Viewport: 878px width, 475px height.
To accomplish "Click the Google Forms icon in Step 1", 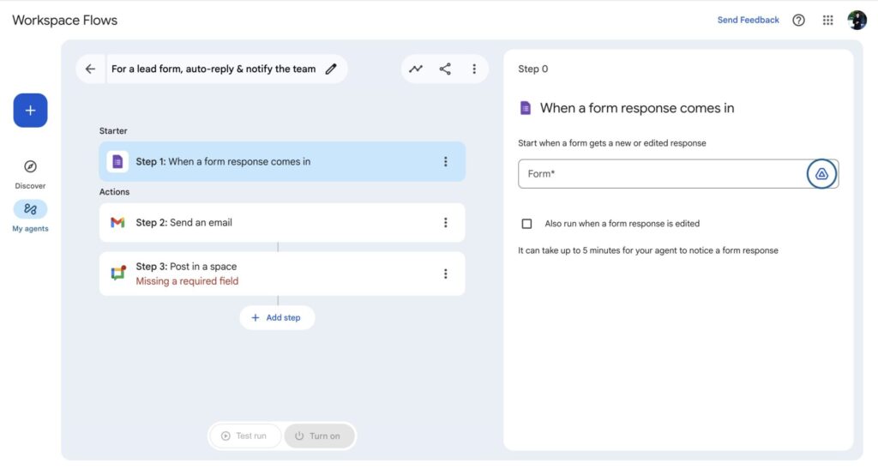I will 117,161.
